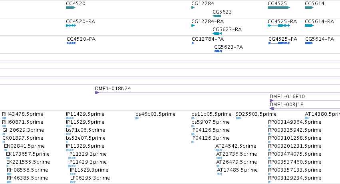Screen dimensions: 340x184
Task: Select the DME1-018N24 clone start marker
Action: point(97,93)
